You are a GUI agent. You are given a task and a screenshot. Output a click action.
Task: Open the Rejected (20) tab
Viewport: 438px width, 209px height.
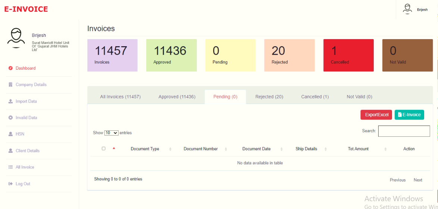pos(269,97)
